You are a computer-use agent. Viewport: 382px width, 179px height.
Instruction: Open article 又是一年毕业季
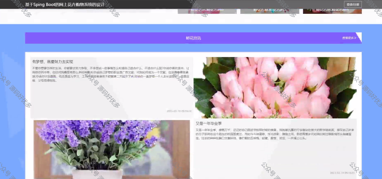click(x=209, y=124)
